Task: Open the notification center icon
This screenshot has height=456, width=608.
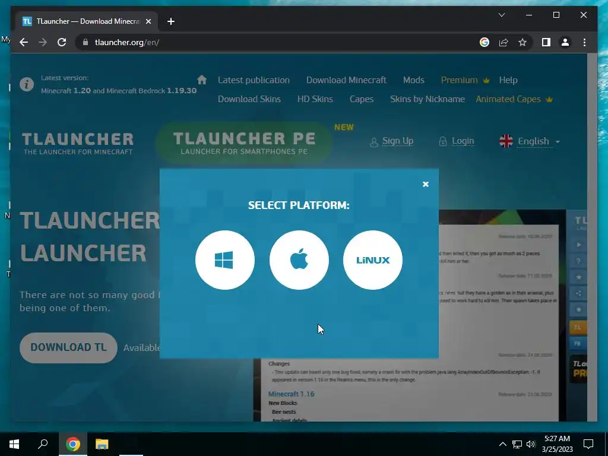Action: pyautogui.click(x=588, y=444)
